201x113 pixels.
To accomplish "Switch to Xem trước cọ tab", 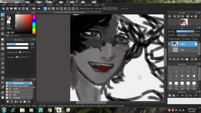I will tap(15, 36).
